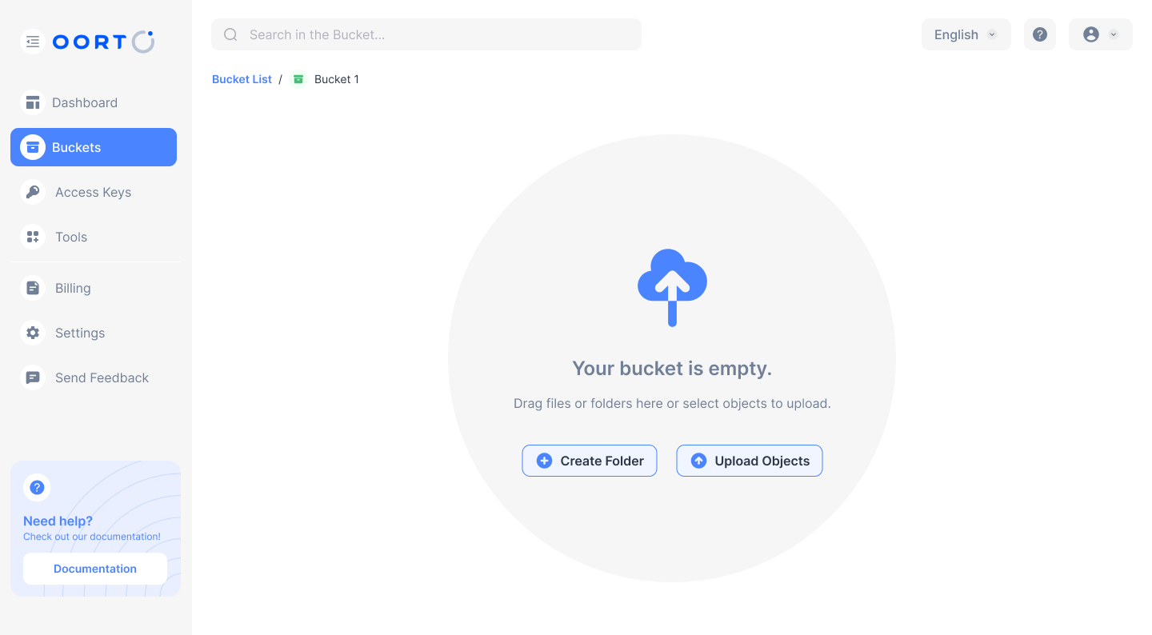Open the Tools grid icon

click(x=33, y=237)
